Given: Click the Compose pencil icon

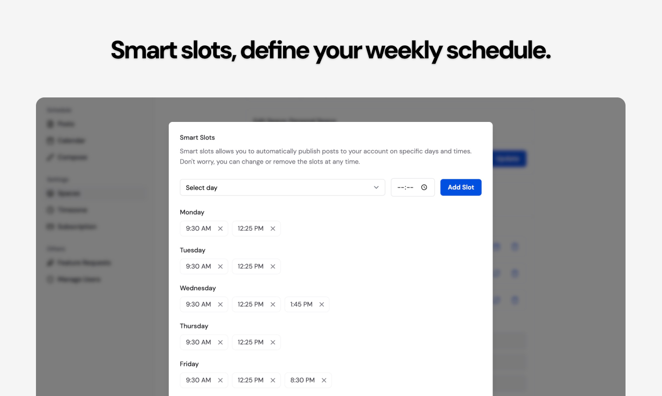Looking at the screenshot, I should [51, 157].
